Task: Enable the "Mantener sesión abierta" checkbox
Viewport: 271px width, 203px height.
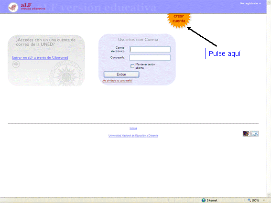Action: click(132, 66)
